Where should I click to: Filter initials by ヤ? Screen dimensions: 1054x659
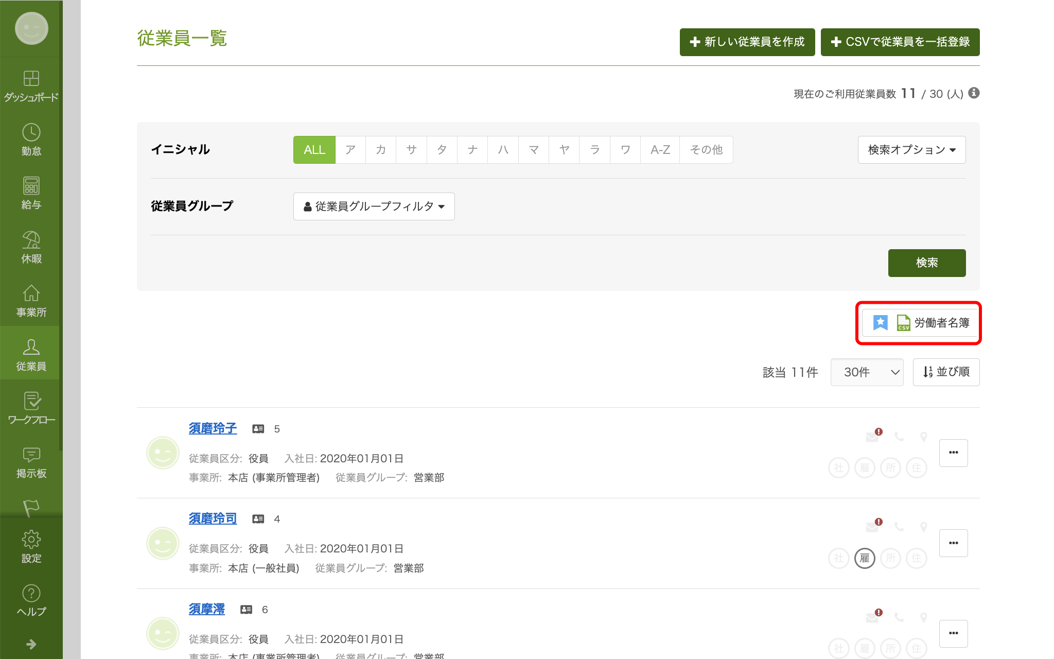564,150
